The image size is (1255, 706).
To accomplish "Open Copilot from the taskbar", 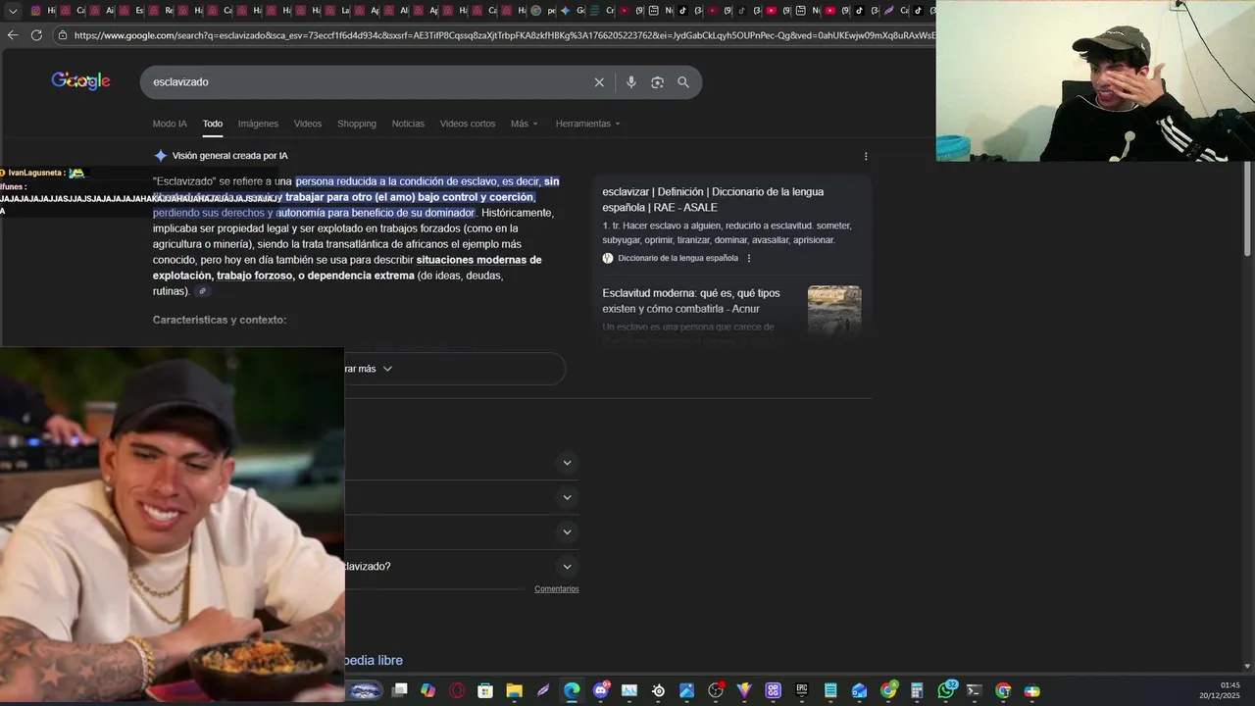I will pos(427,690).
